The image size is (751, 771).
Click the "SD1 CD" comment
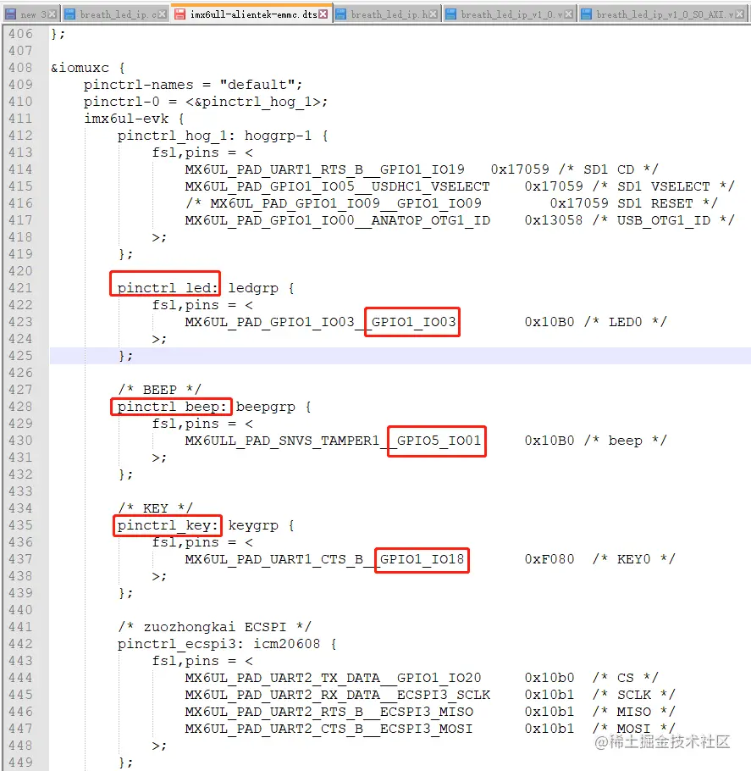[x=609, y=169]
